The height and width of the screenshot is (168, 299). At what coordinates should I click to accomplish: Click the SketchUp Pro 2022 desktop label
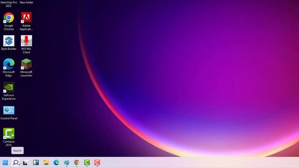click(8, 4)
